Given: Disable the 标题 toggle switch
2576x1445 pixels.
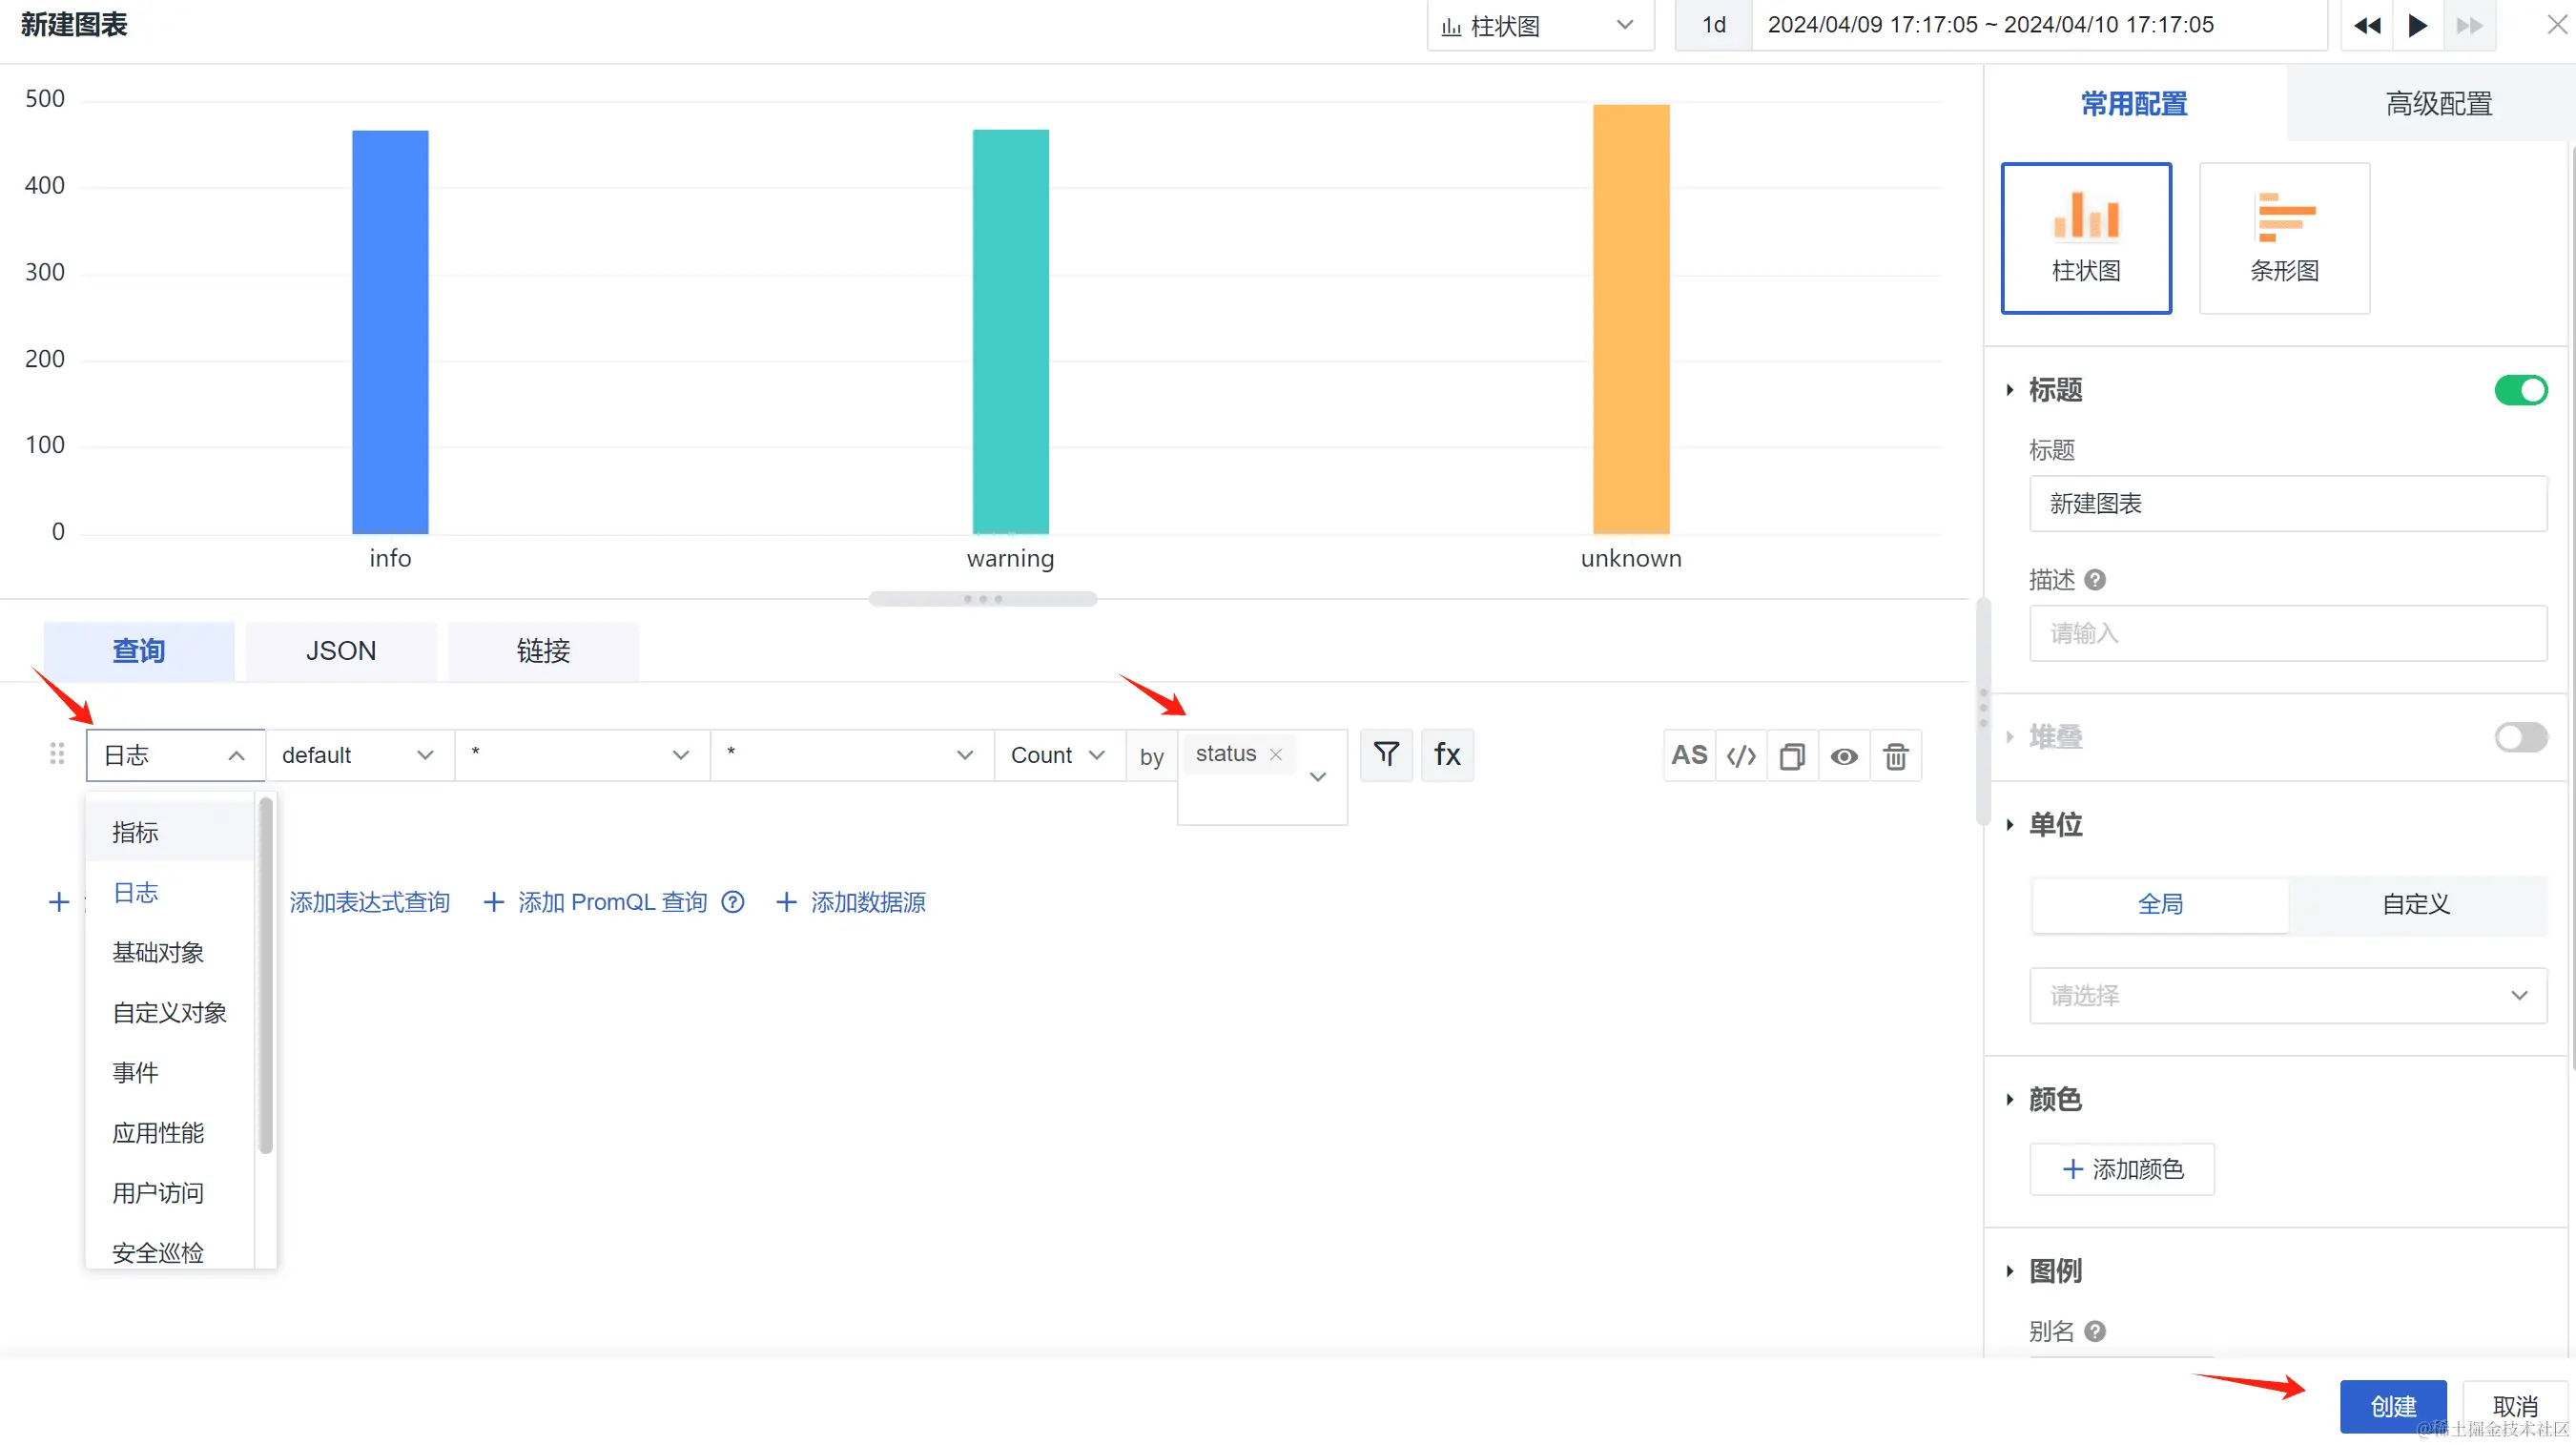Looking at the screenshot, I should click(2520, 390).
